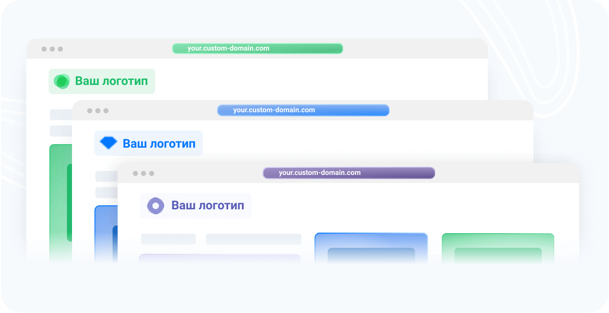
Task: Select the blue card in the front window
Action: pos(371,248)
